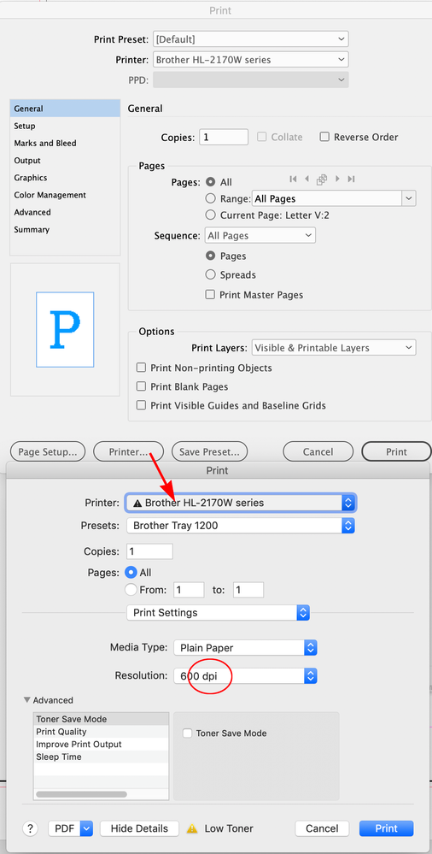Click the Copies field in system dialog
The width and height of the screenshot is (432, 854).
pos(149,551)
